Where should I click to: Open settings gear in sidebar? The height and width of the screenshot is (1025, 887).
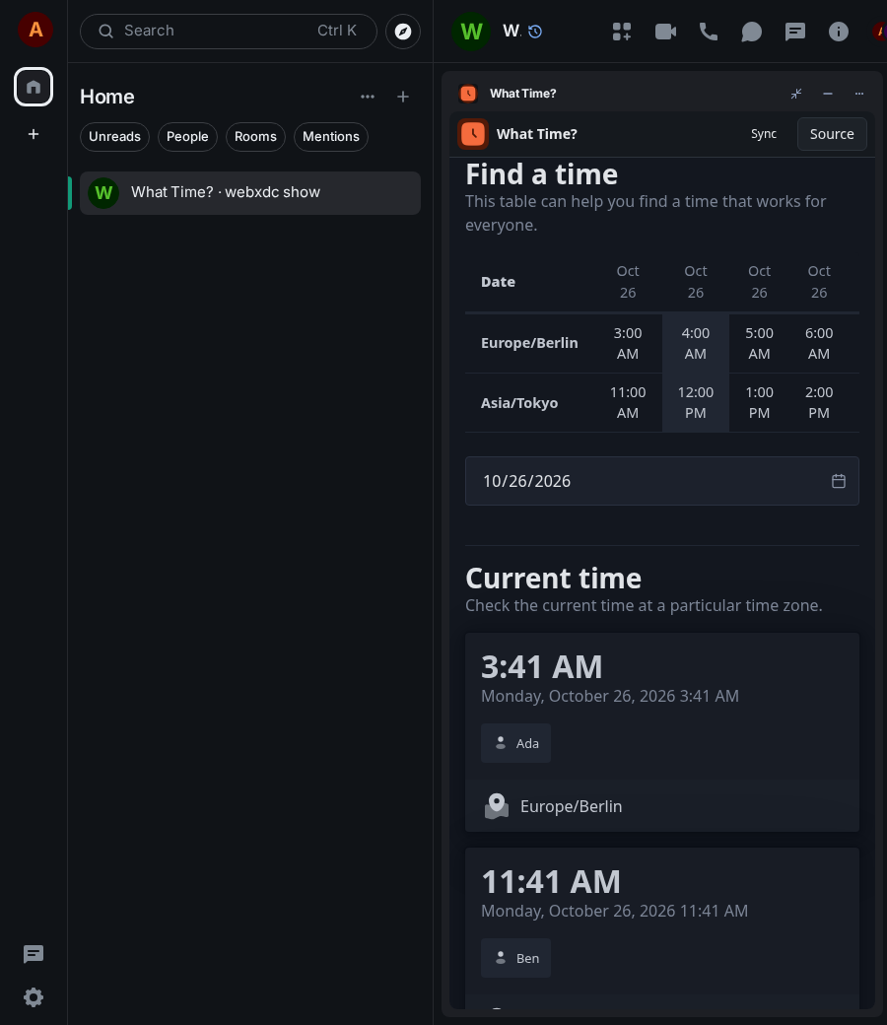coord(34,996)
